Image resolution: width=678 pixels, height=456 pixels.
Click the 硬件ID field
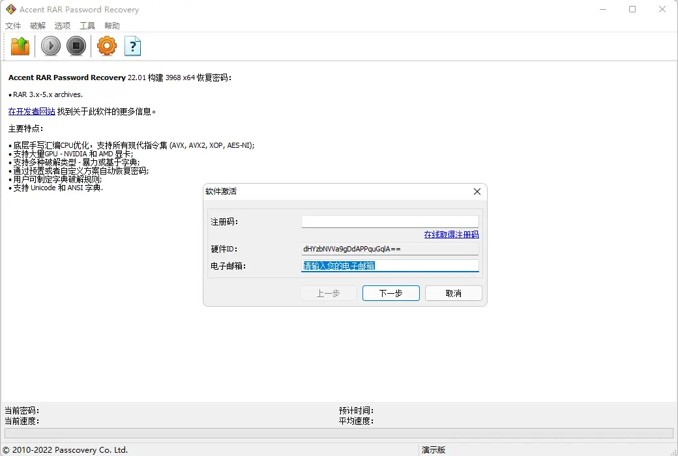click(x=390, y=249)
